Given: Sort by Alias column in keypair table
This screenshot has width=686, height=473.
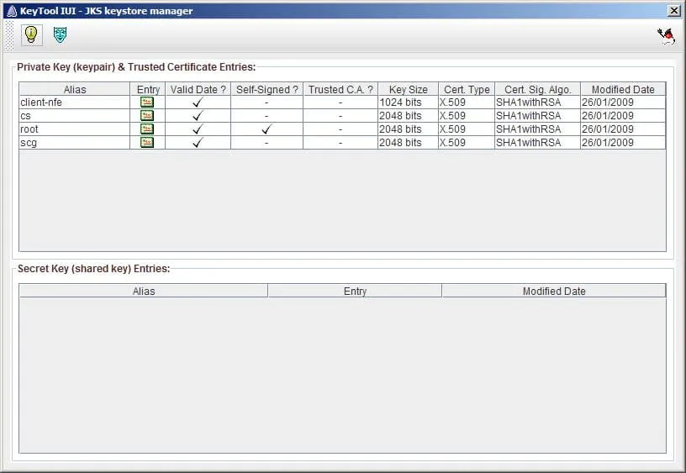Looking at the screenshot, I should coord(75,90).
